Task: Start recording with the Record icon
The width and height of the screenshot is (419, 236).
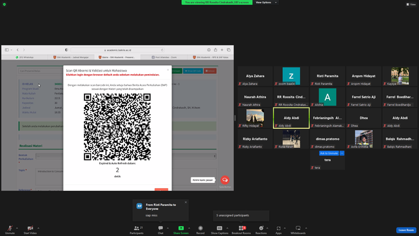Action: pos(200,228)
